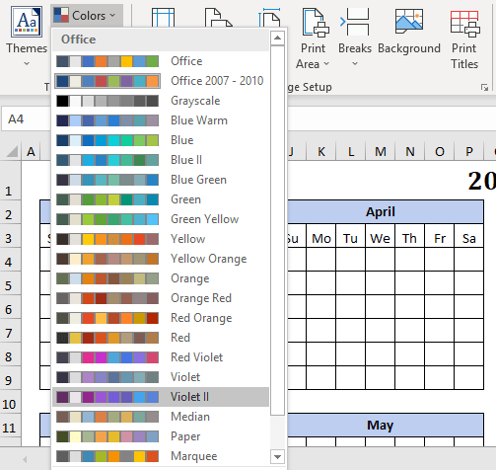Choose the Median color theme
Screen dimensions: 496x470
161,417
